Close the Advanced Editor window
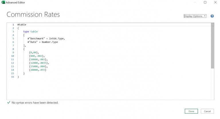The image size is (220, 119). pos(215,3)
